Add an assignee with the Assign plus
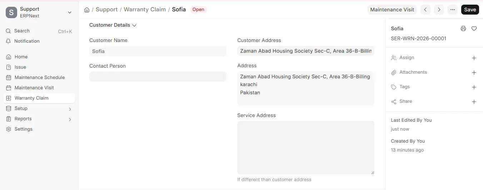483x190 pixels. [x=474, y=58]
